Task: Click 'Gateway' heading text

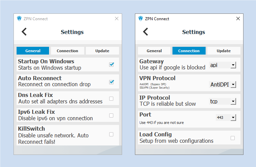Action: click(x=152, y=62)
